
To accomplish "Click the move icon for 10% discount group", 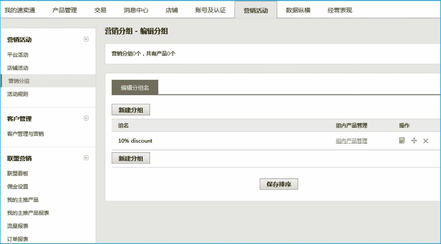I will pos(414,141).
